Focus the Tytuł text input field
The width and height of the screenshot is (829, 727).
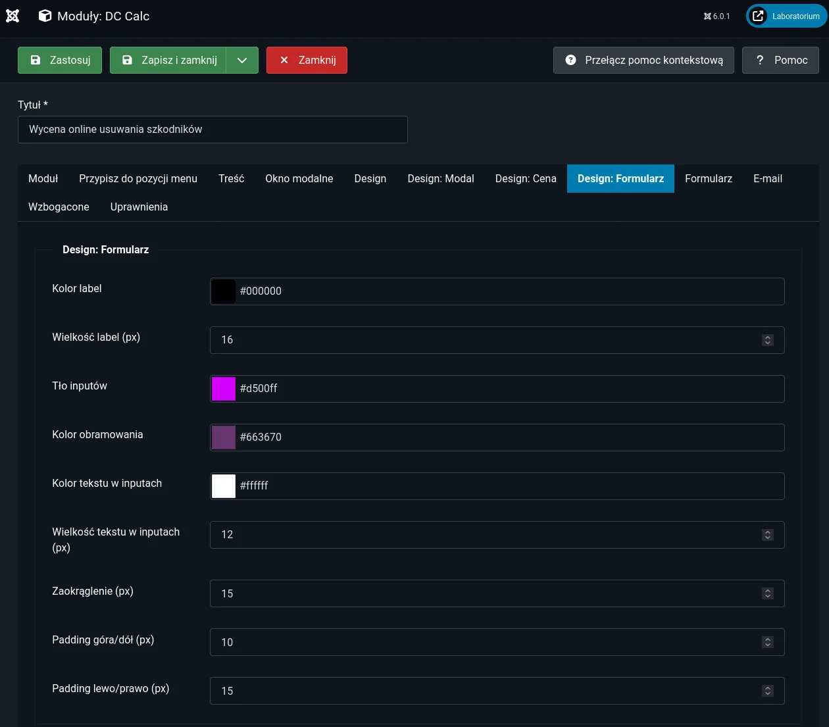(213, 130)
